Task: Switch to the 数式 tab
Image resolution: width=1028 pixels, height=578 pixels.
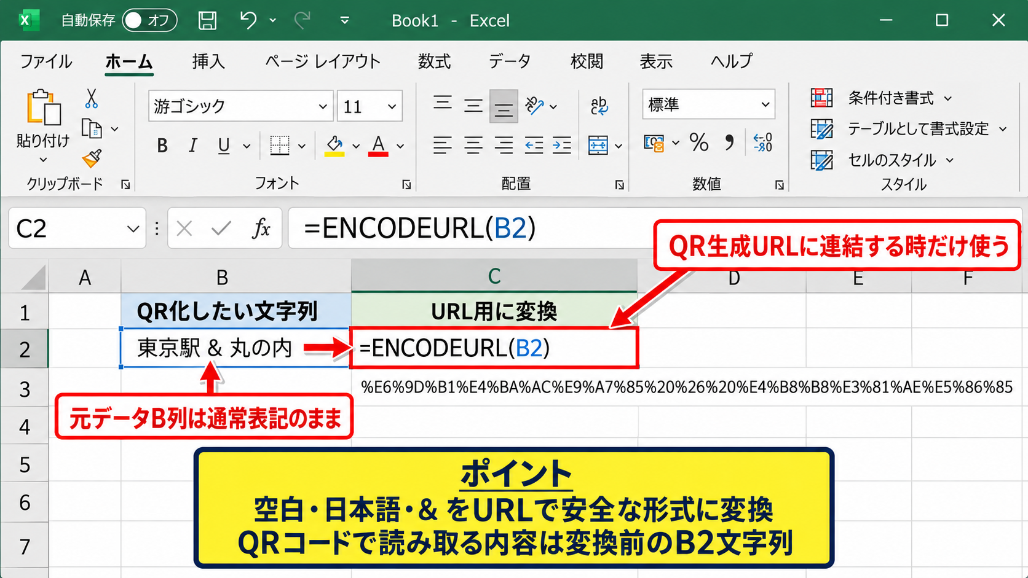Action: [434, 61]
